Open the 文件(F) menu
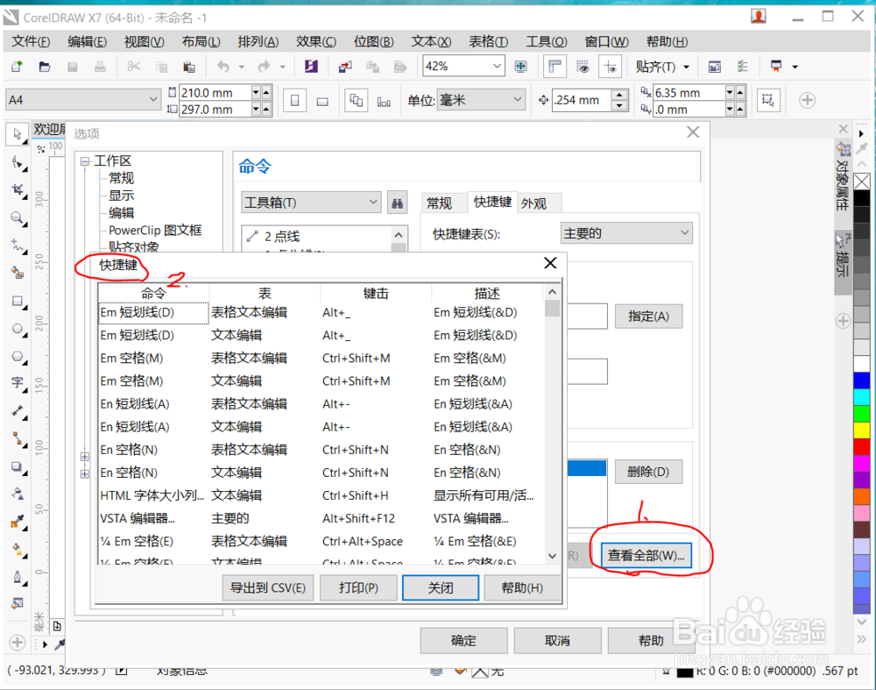This screenshot has width=876, height=690. coord(31,42)
